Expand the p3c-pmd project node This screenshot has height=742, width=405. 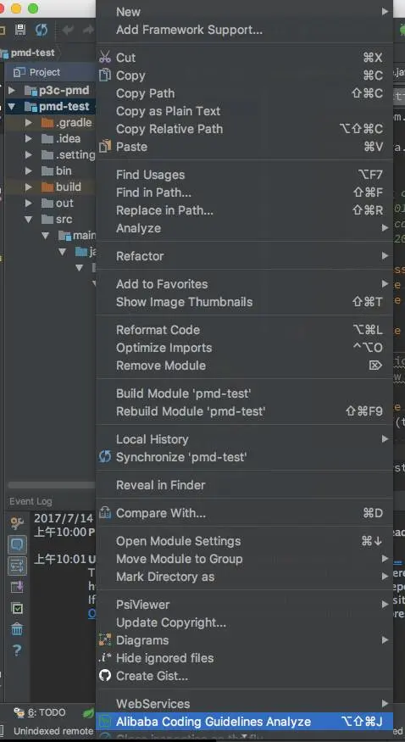12,90
